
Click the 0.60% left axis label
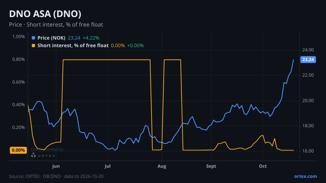[x=19, y=82]
